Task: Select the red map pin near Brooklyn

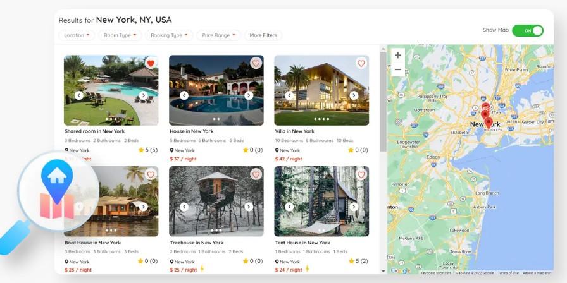Action: [489, 123]
